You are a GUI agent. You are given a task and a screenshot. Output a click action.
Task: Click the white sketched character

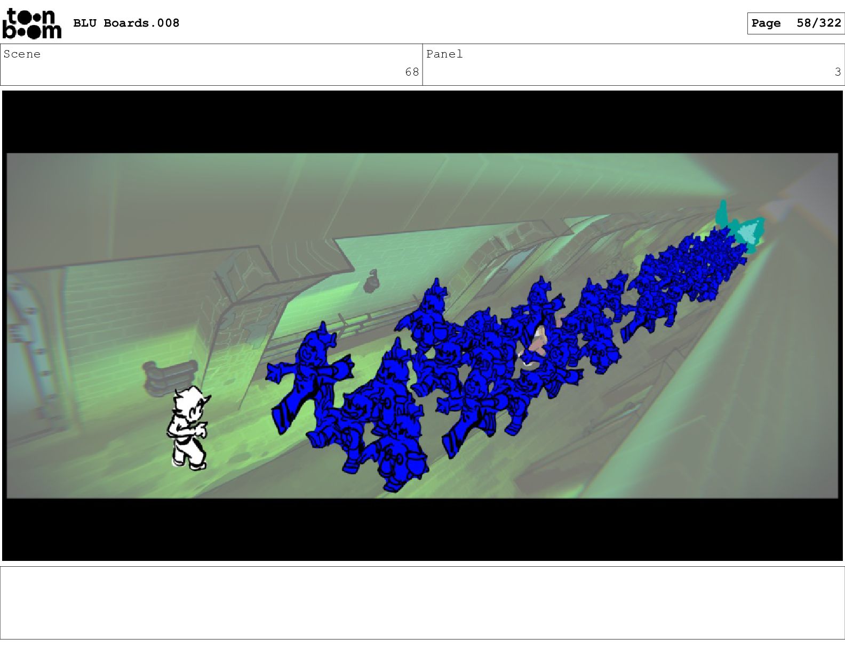(x=189, y=428)
